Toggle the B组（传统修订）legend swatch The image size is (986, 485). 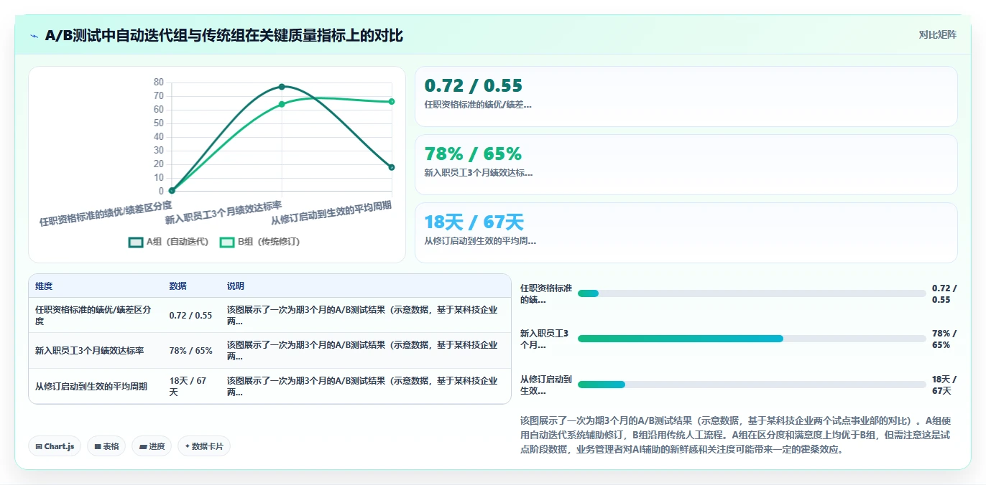click(227, 242)
